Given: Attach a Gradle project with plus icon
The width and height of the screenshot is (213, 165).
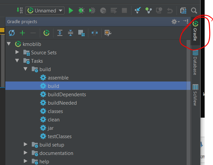Looking at the screenshot, I should tap(22, 33).
